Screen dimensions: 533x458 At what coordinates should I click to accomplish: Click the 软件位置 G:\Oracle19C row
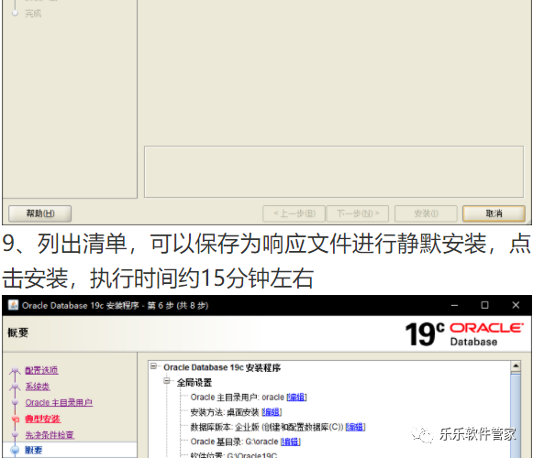click(x=234, y=455)
